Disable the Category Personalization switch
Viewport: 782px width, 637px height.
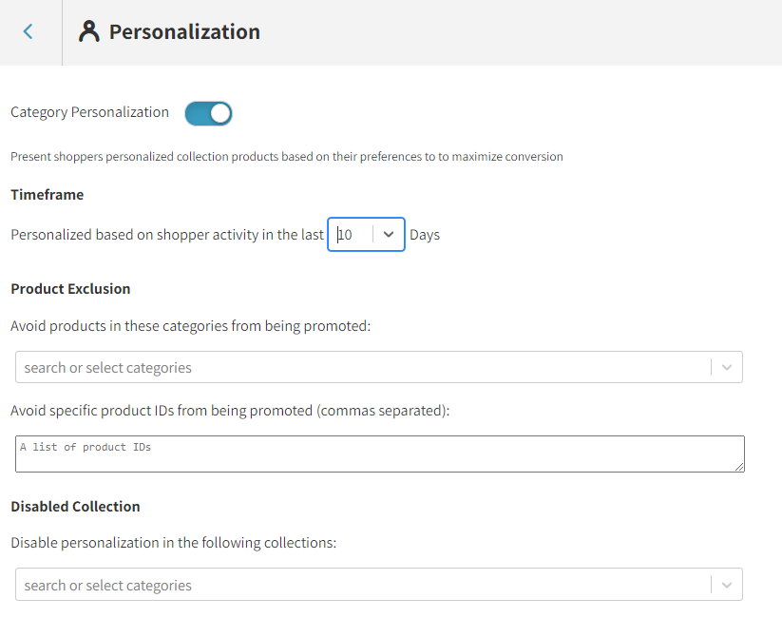pos(208,114)
